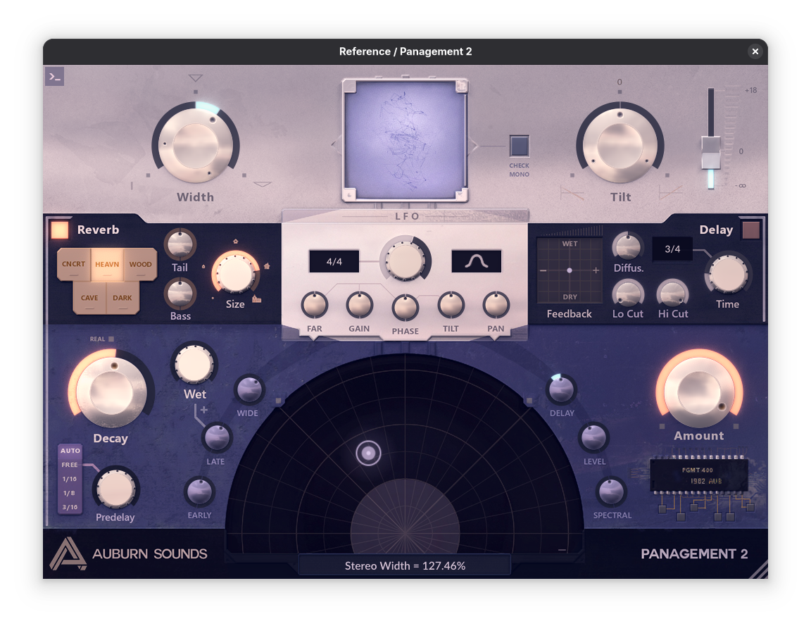Select the WOOD reverb type
Screen dimensions: 811x626
click(x=140, y=265)
